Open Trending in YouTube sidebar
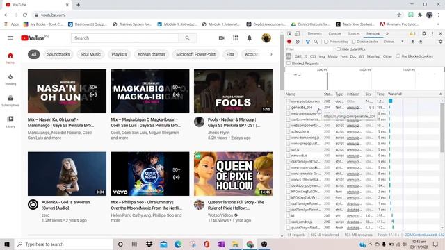This screenshot has width=445, height=250. tap(10, 79)
